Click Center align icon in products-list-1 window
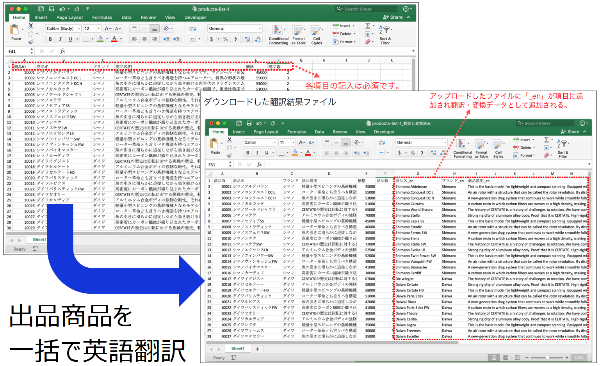The image size is (600, 366). pyautogui.click(x=144, y=39)
